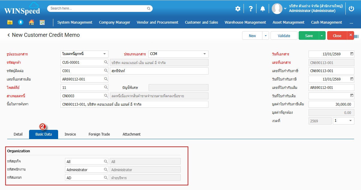The height and width of the screenshot is (190, 361).
Task: Click the power logout icon
Action: (351, 9)
